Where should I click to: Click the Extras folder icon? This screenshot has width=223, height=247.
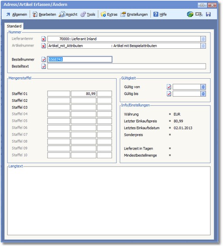click(x=103, y=14)
